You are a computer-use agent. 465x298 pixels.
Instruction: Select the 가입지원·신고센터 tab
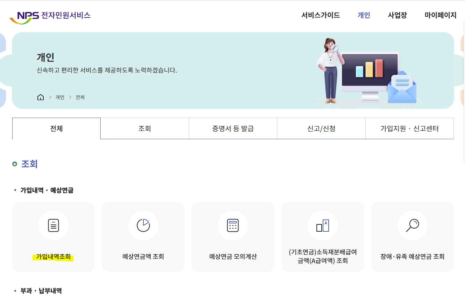point(409,128)
